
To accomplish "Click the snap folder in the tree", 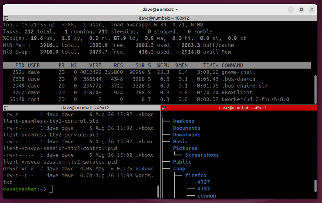I will point(179,169).
